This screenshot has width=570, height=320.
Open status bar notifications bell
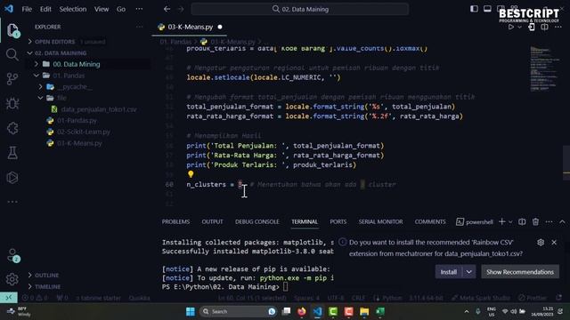pyautogui.click(x=558, y=298)
